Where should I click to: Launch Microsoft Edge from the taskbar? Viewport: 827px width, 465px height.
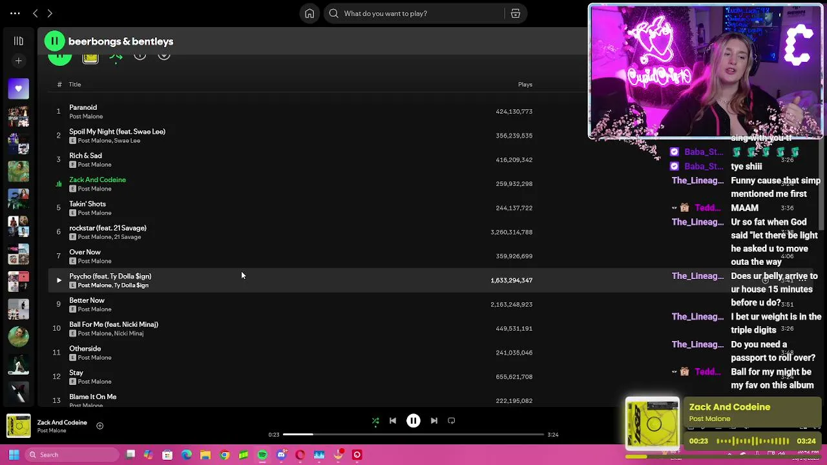click(x=187, y=455)
